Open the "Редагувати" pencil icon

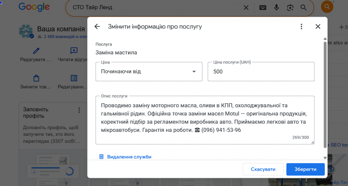tap(36, 51)
